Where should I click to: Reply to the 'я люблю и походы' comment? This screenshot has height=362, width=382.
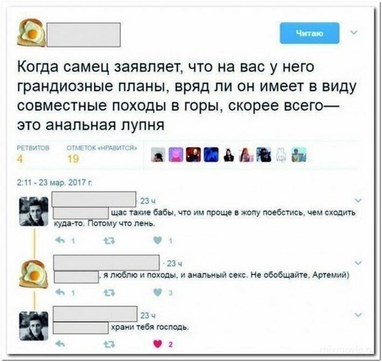tap(60, 292)
